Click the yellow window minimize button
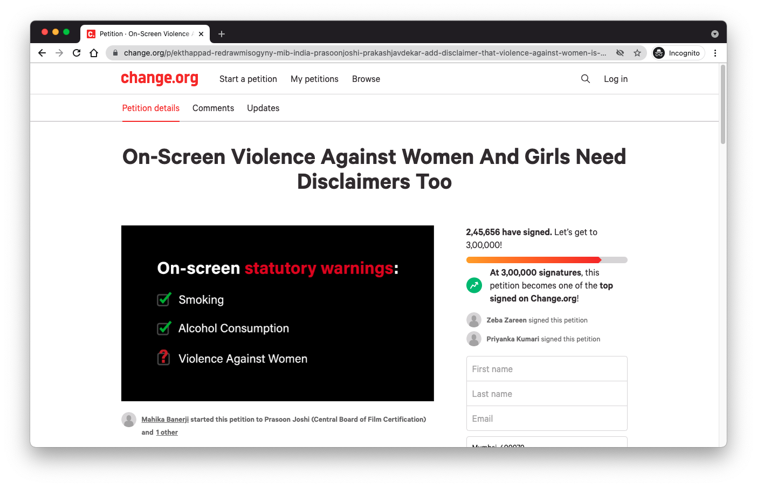Image resolution: width=757 pixels, height=487 pixels. [56, 32]
